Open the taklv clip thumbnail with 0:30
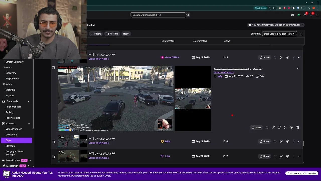 (x=68, y=141)
